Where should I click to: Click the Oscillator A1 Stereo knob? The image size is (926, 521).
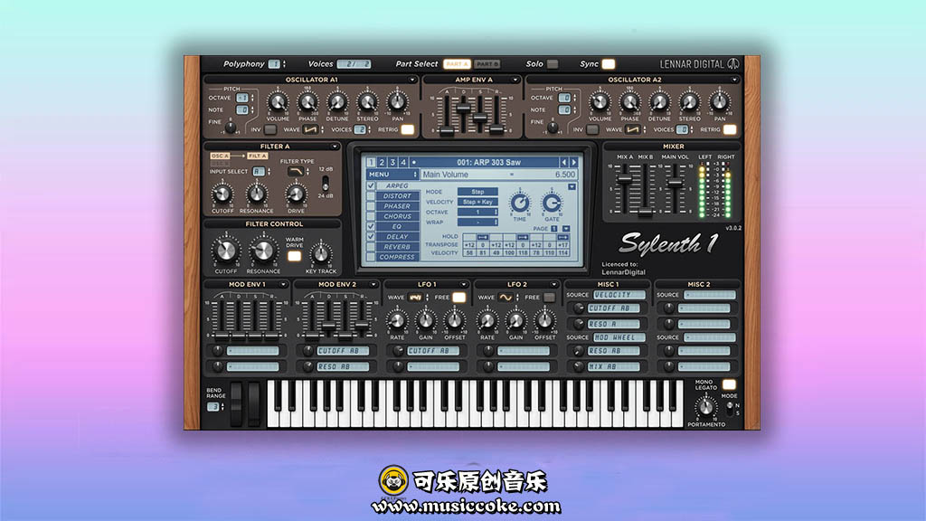(x=367, y=102)
